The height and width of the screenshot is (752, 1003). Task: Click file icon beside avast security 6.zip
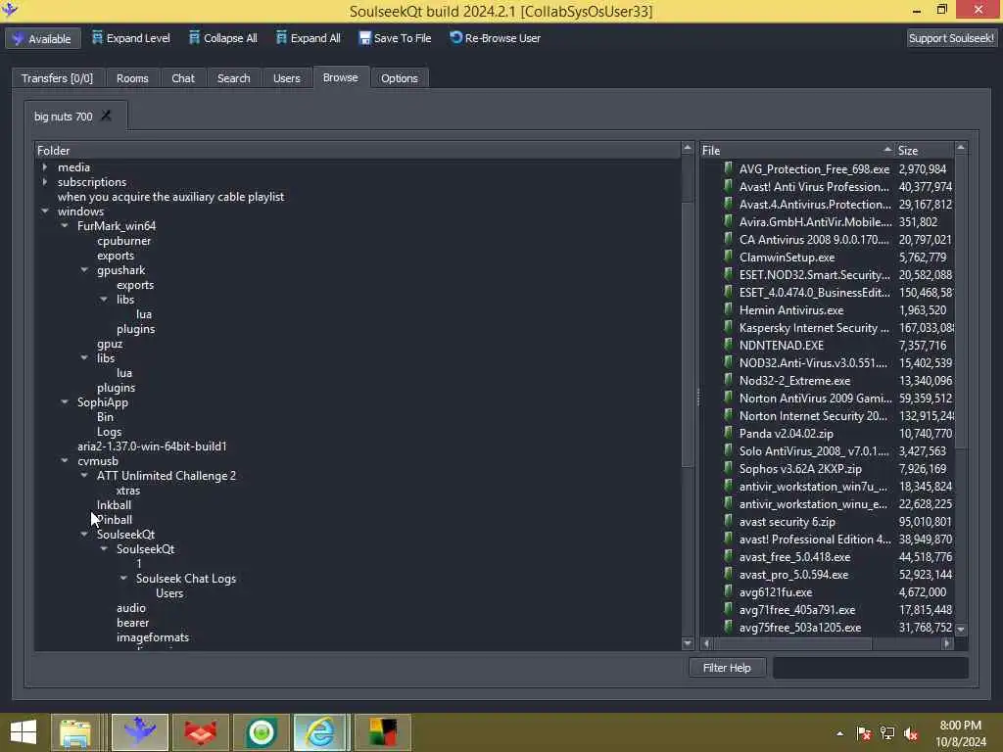(x=728, y=522)
